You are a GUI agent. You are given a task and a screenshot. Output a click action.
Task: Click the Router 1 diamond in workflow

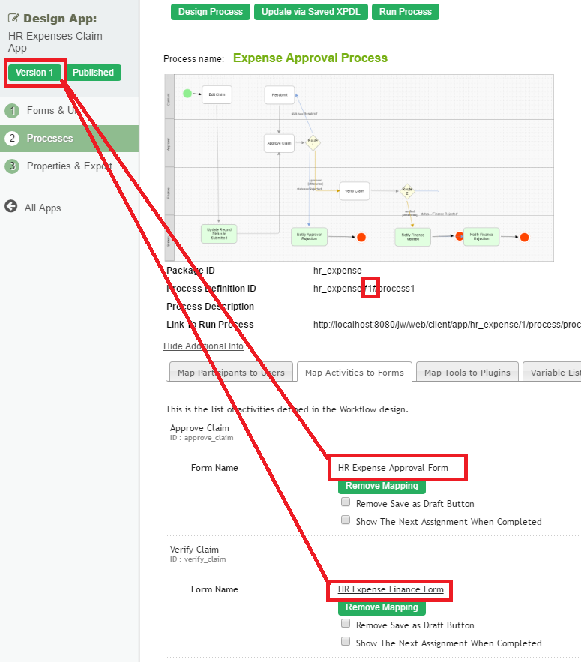313,142
